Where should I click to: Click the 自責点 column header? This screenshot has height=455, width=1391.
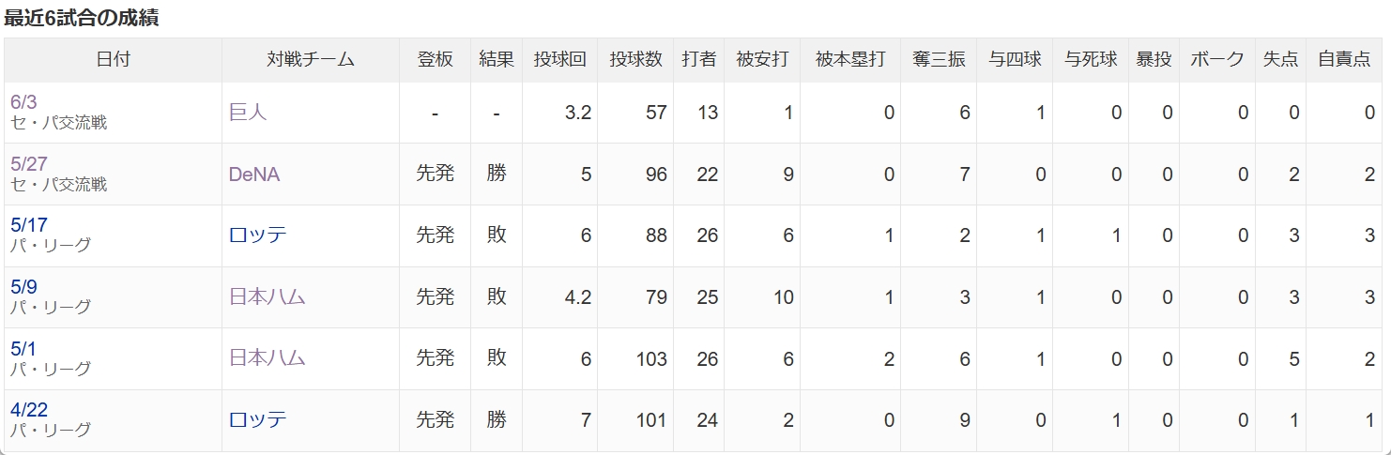[x=1344, y=60]
